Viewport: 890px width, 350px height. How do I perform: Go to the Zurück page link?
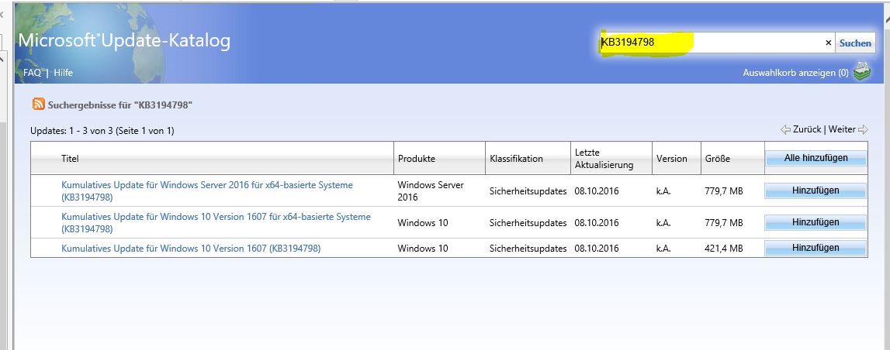[806, 129]
